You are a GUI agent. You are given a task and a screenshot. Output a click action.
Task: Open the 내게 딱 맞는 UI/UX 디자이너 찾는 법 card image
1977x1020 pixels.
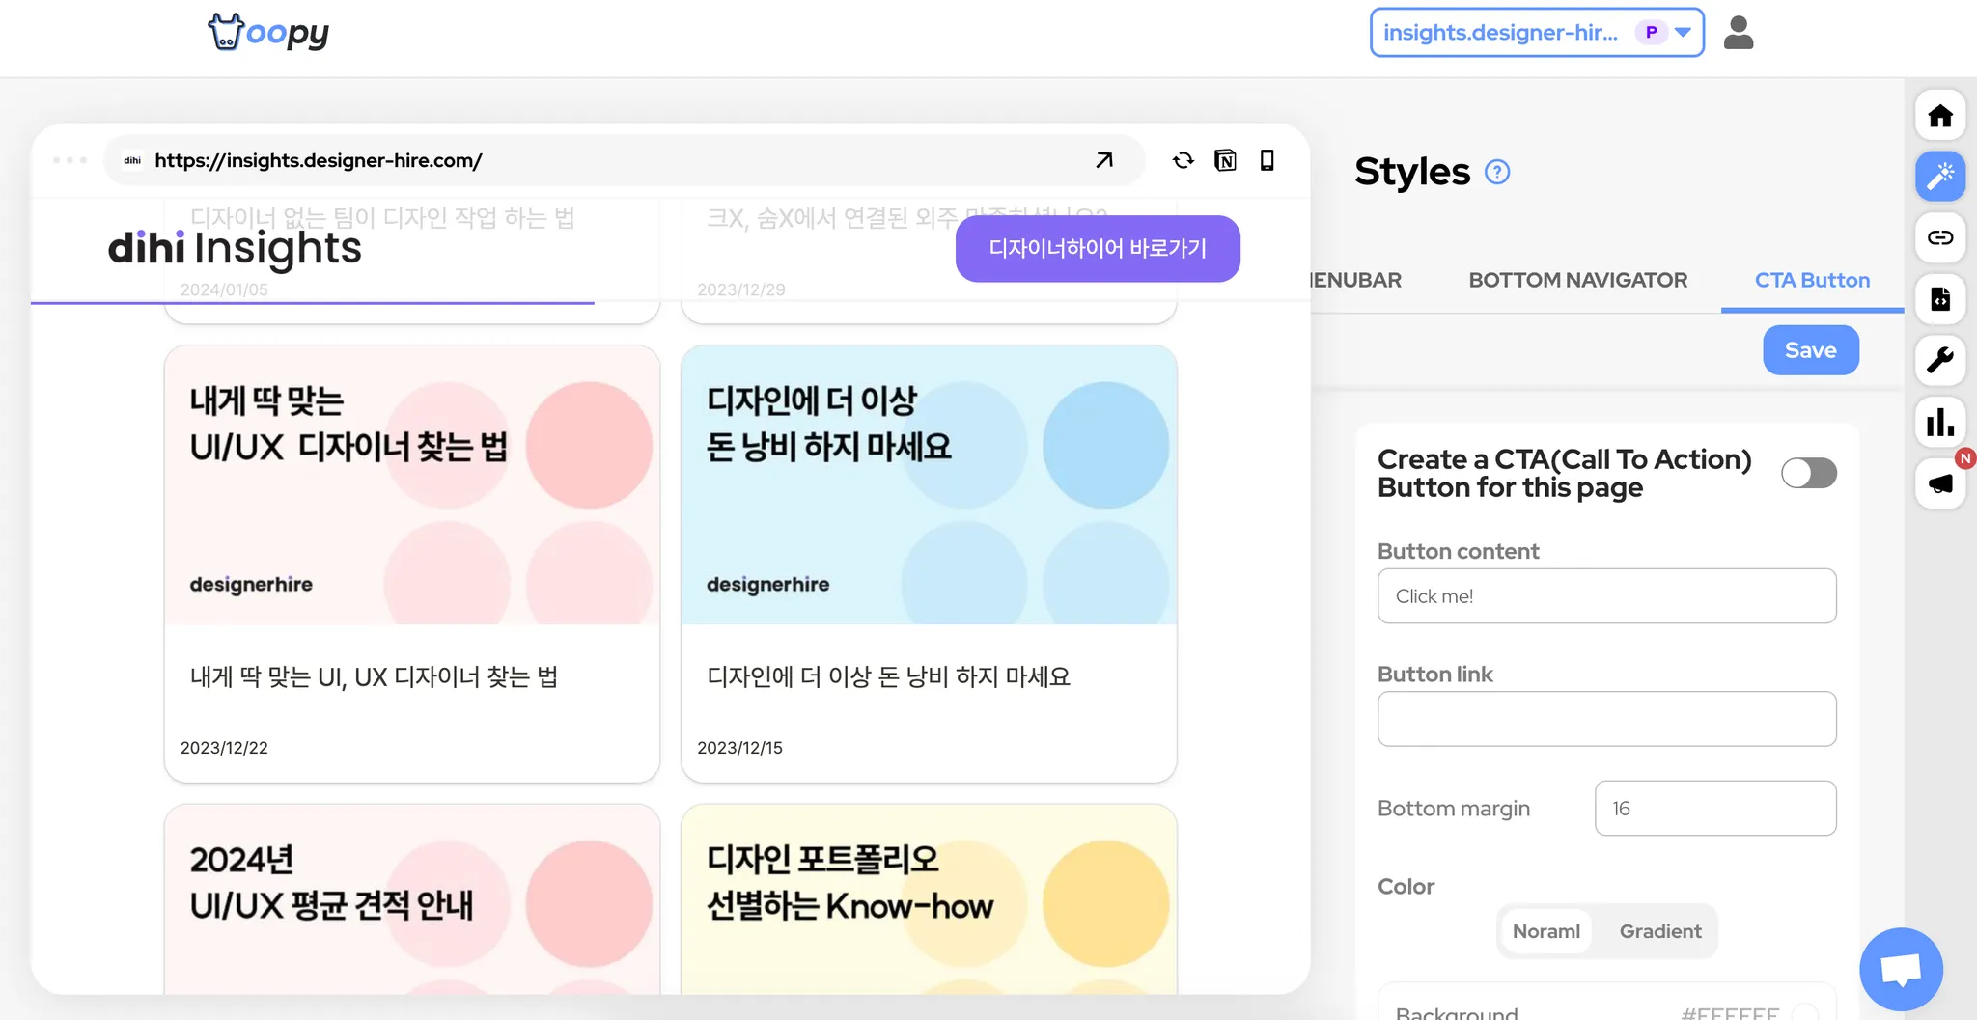(412, 484)
